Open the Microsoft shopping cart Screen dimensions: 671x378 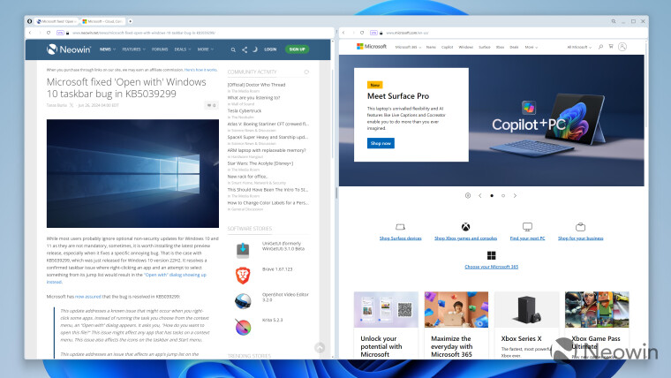pos(610,46)
